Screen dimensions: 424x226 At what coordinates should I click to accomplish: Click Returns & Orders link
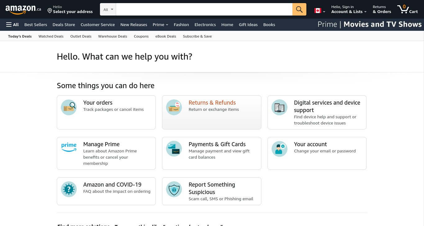(x=382, y=9)
